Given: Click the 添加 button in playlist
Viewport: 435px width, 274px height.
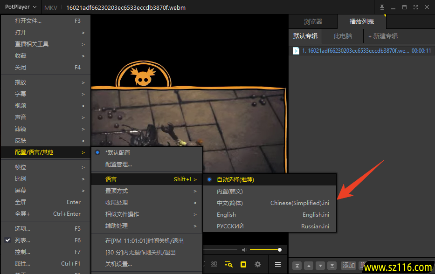Looking at the screenshot, I should (349, 265).
